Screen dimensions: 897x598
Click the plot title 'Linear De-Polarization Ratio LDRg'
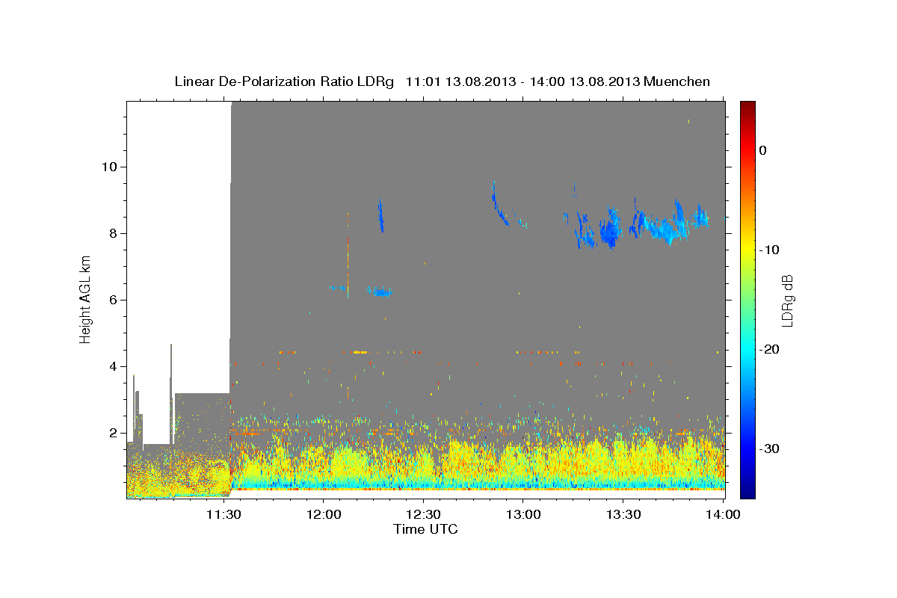coord(284,81)
